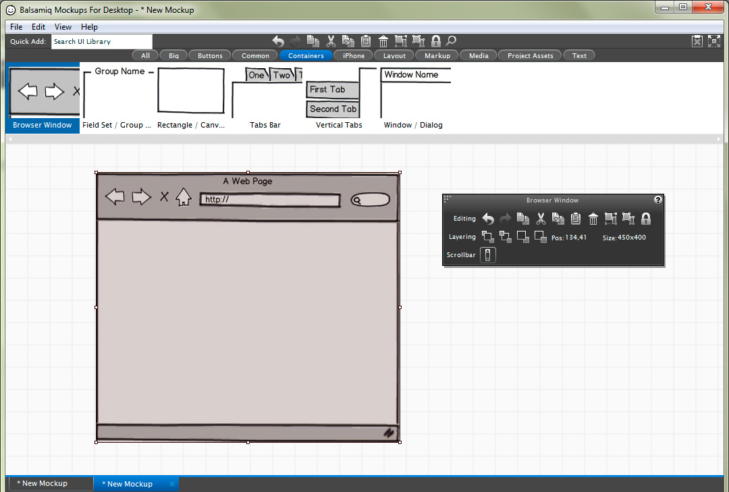The image size is (729, 492).
Task: Click the right arrow of the library scrollbar
Action: 719,138
